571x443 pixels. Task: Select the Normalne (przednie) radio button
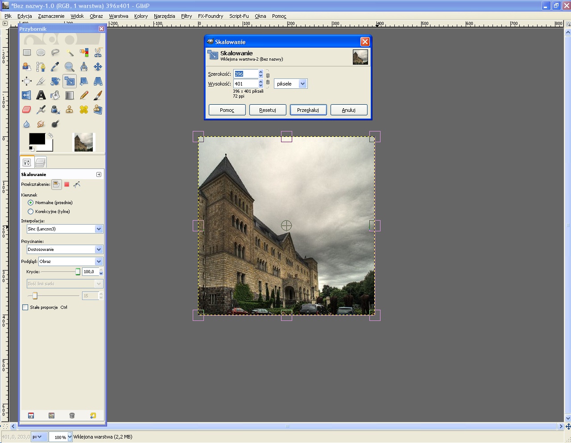pyautogui.click(x=31, y=203)
